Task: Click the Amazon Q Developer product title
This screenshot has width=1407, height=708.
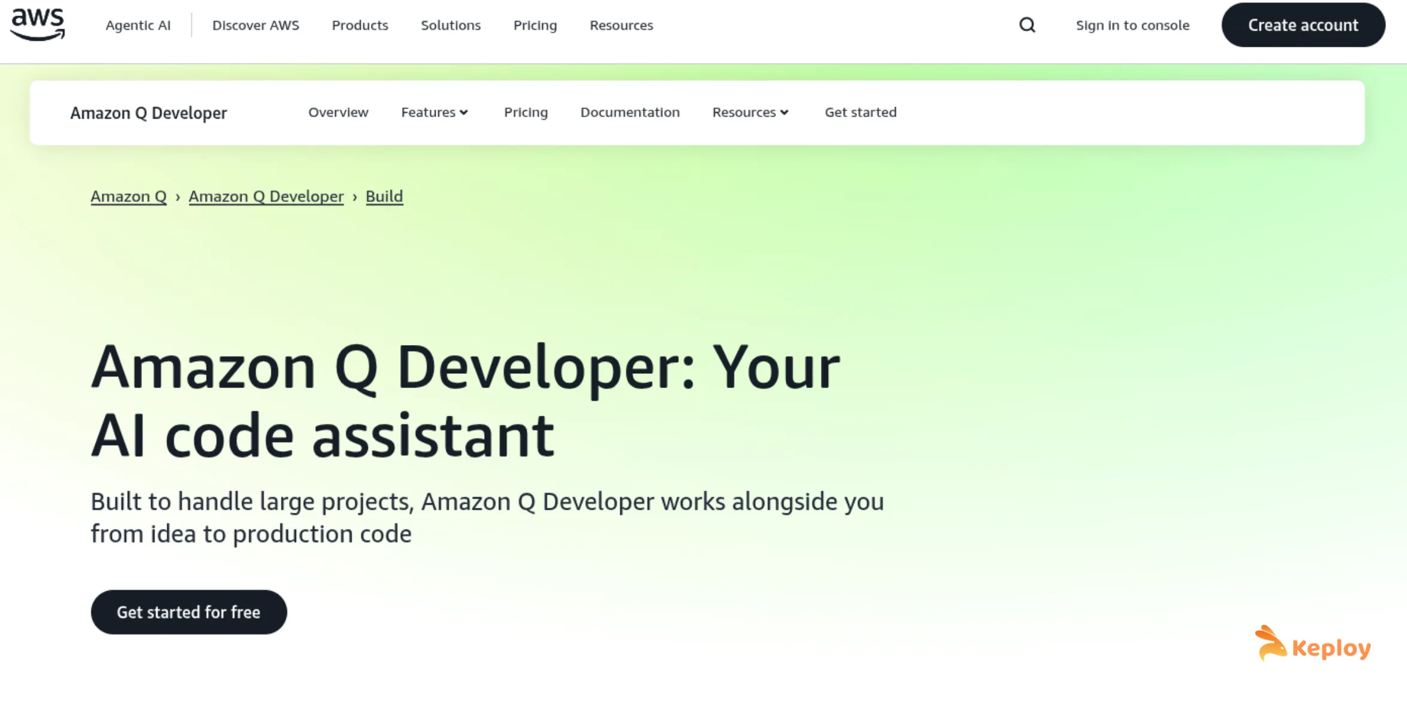Action: (x=148, y=113)
